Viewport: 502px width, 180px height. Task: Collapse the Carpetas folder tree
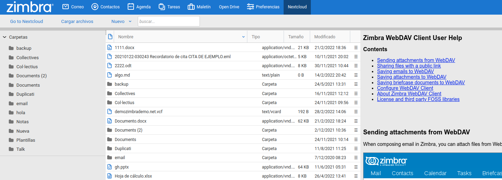pos(5,37)
